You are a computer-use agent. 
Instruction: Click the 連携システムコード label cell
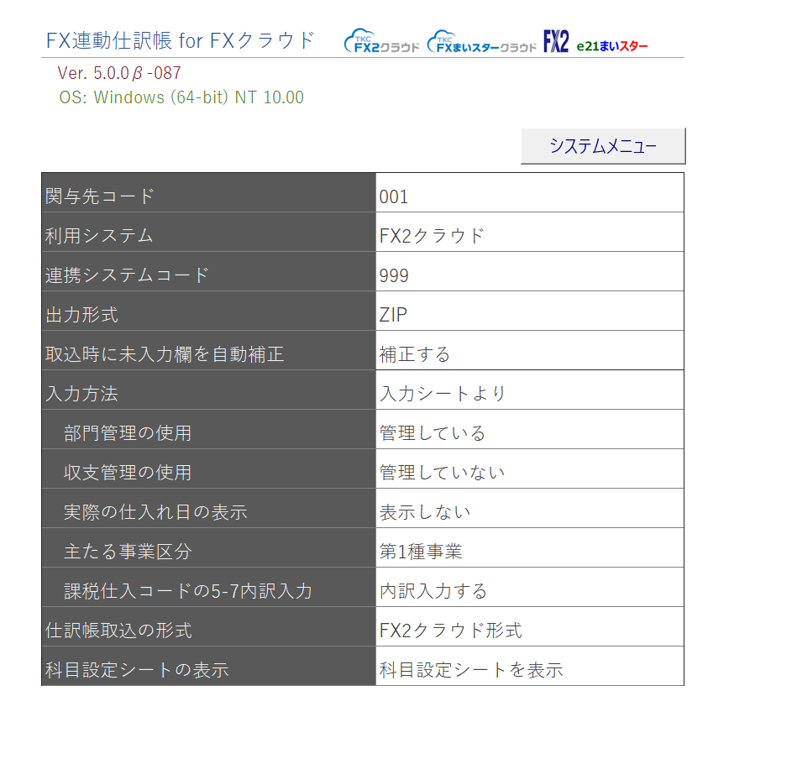pos(208,272)
